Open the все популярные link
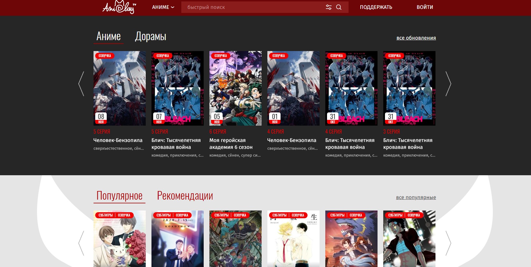The width and height of the screenshot is (531, 267). tap(416, 197)
